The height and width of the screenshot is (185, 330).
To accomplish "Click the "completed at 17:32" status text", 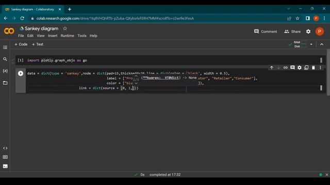I will pos(165,175).
